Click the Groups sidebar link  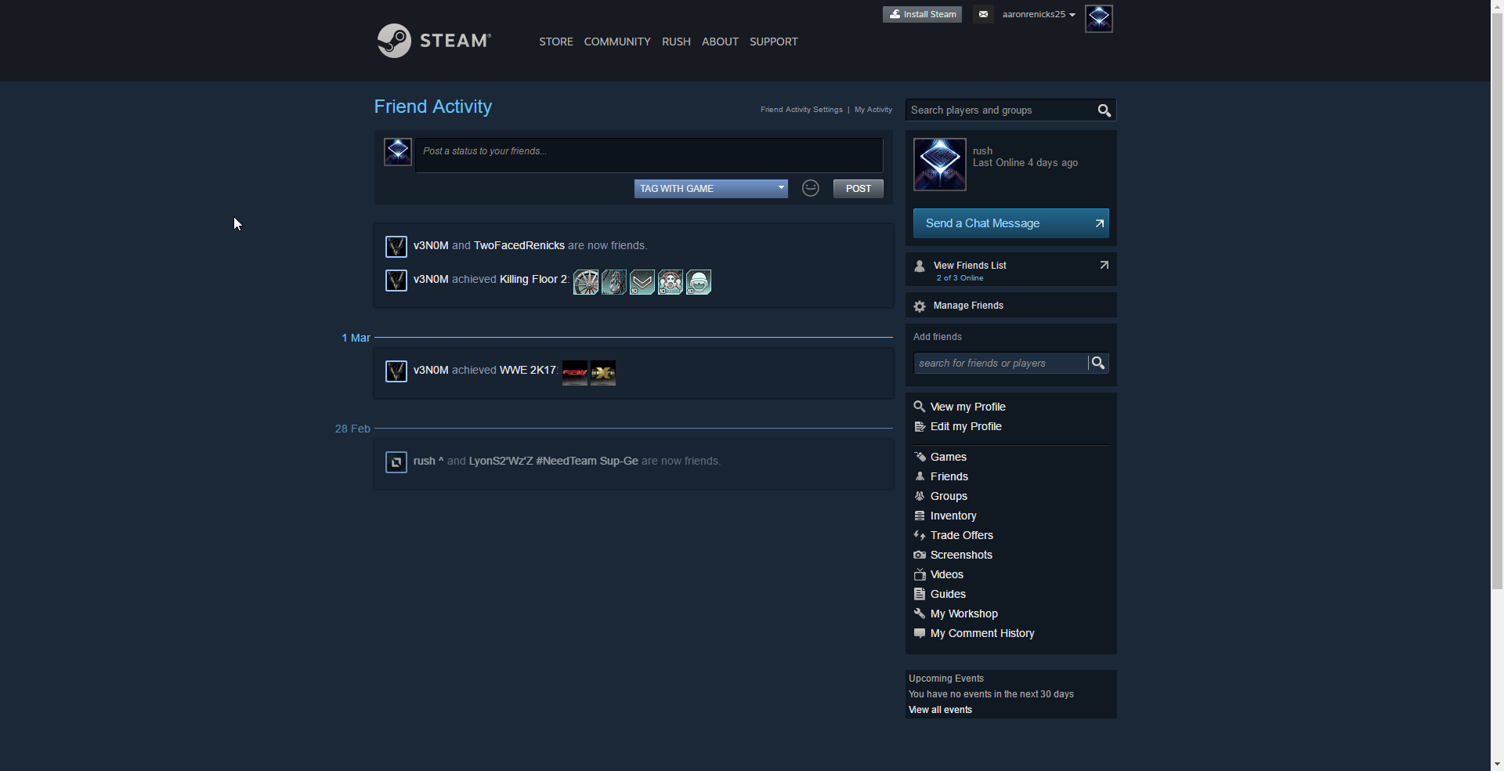click(949, 496)
